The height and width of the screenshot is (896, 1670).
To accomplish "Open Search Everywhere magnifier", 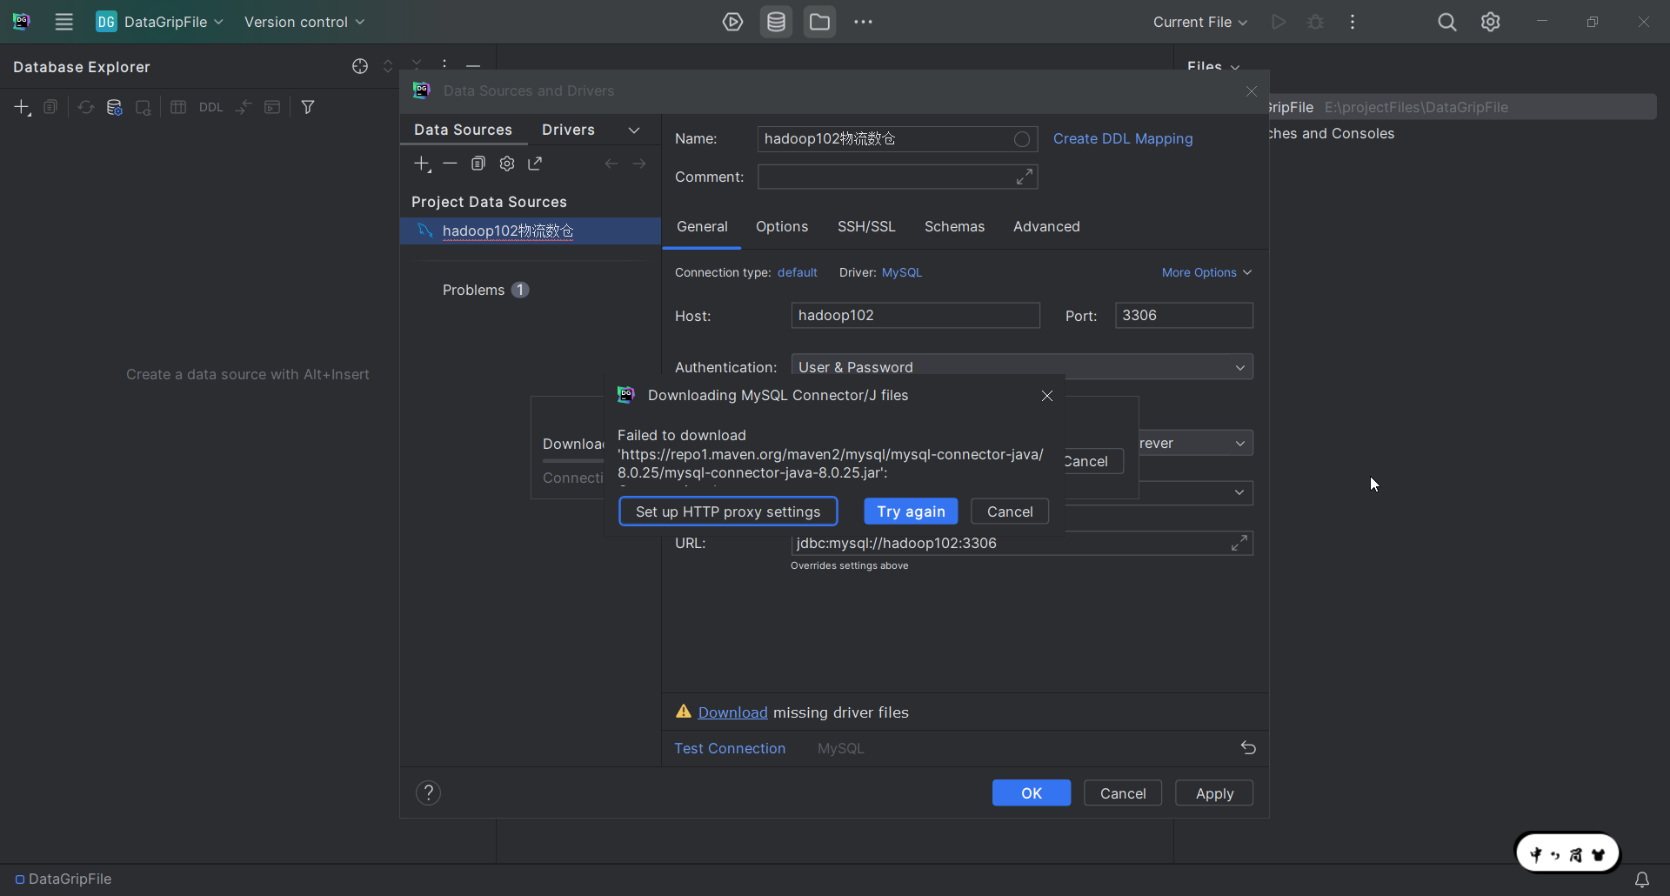I will (x=1446, y=22).
